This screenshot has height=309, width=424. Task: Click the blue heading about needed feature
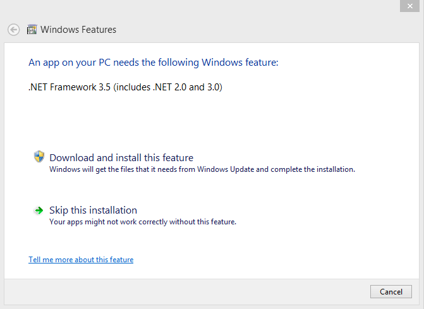[x=153, y=63]
